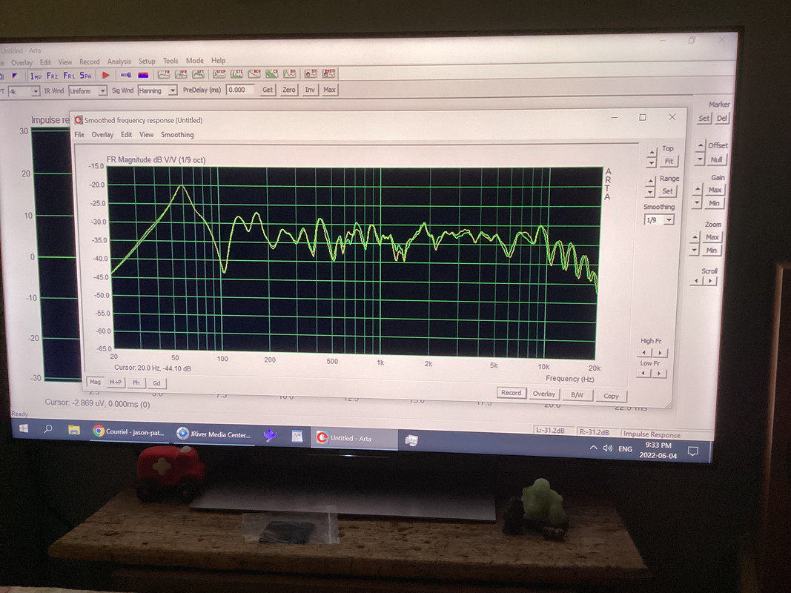Click the Get predelay button

click(x=268, y=90)
